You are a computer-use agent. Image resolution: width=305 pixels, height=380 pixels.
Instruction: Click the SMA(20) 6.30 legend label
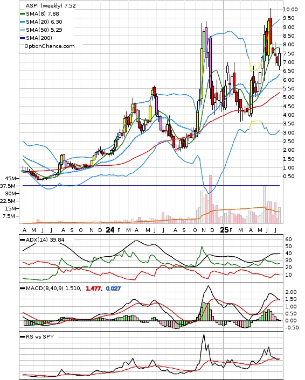(x=44, y=22)
